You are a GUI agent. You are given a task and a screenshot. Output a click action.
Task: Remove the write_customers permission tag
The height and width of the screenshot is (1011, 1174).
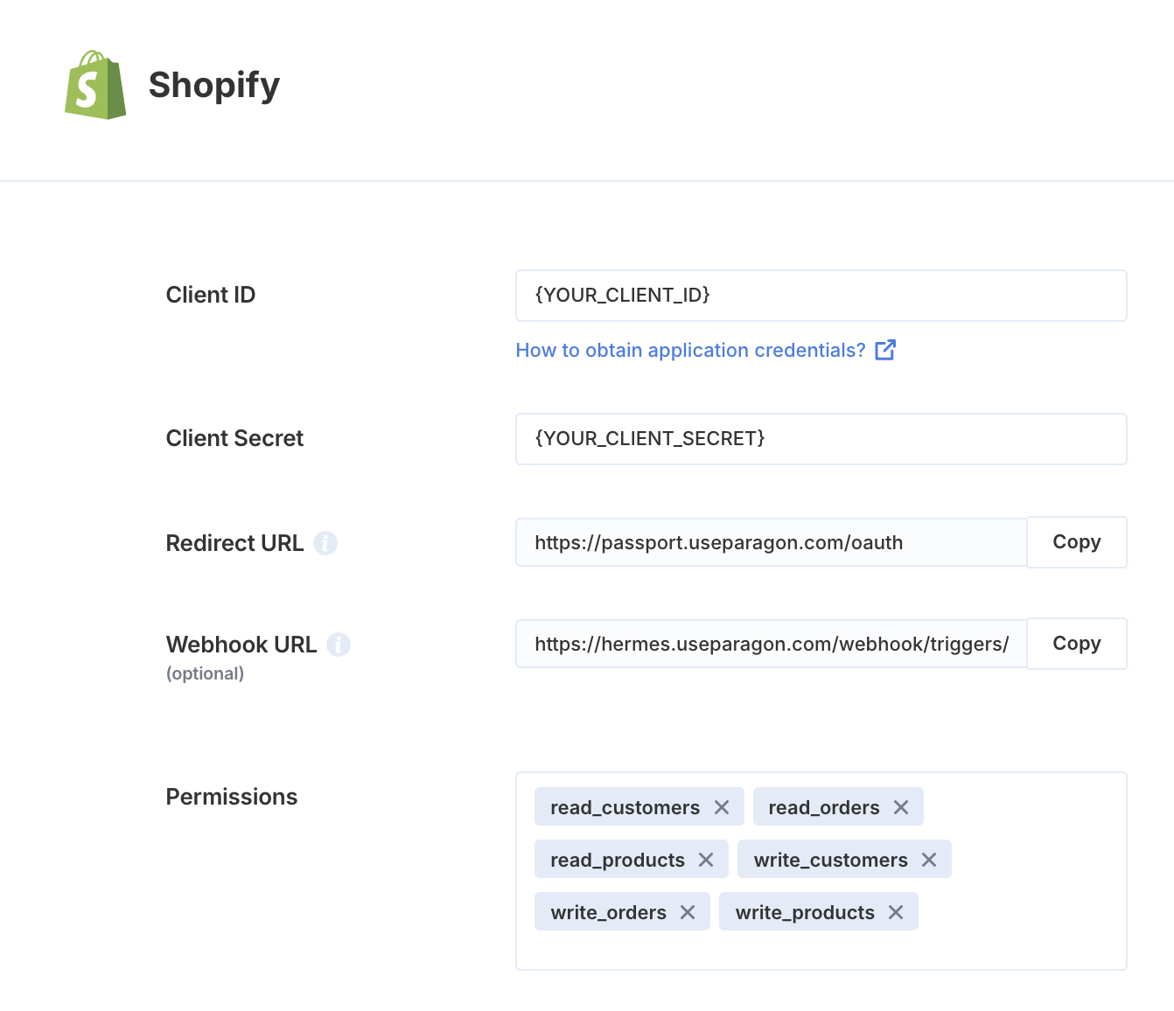pos(929,860)
